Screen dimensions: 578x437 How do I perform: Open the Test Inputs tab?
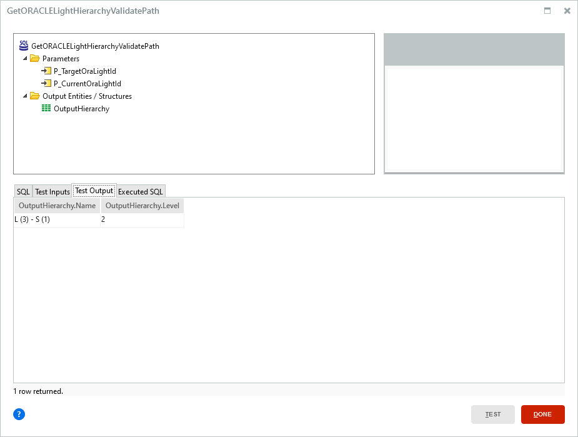pos(52,191)
